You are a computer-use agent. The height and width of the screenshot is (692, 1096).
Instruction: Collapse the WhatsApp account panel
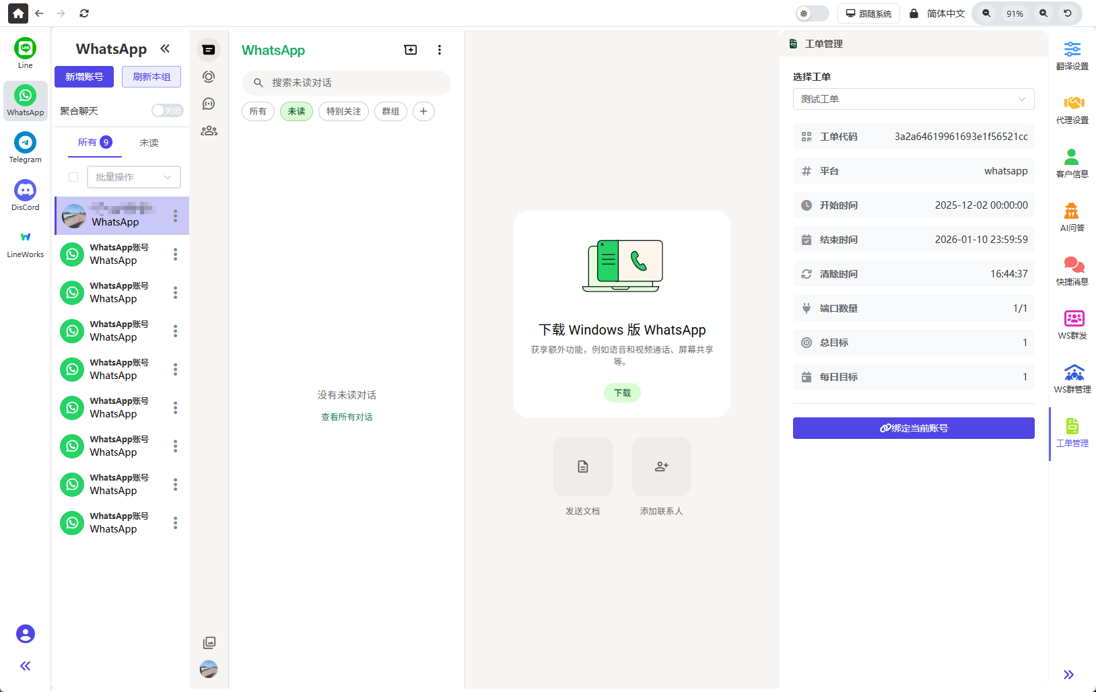point(165,48)
